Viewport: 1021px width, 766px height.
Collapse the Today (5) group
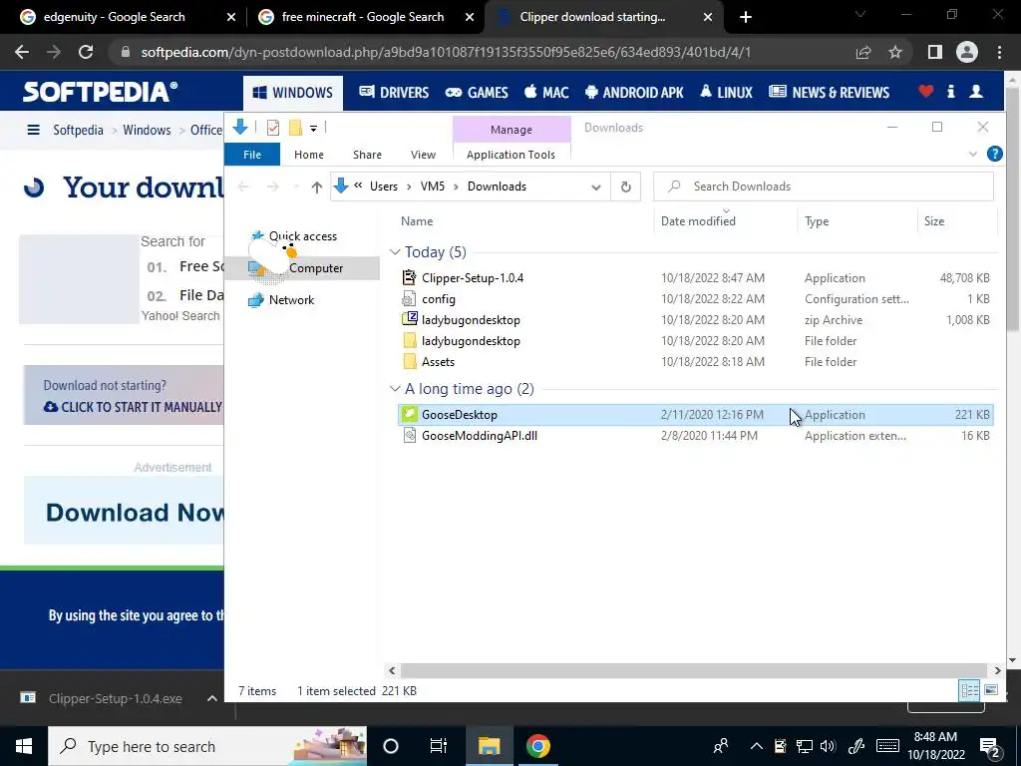395,252
